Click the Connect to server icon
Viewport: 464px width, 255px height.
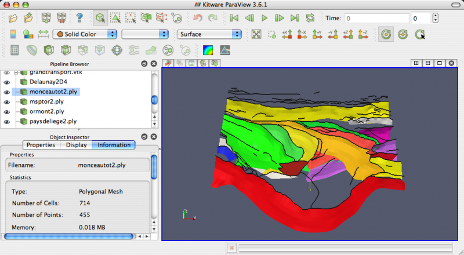point(46,18)
